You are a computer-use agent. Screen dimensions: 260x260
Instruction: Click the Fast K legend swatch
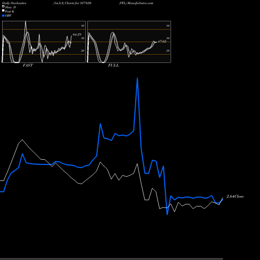[3, 10]
